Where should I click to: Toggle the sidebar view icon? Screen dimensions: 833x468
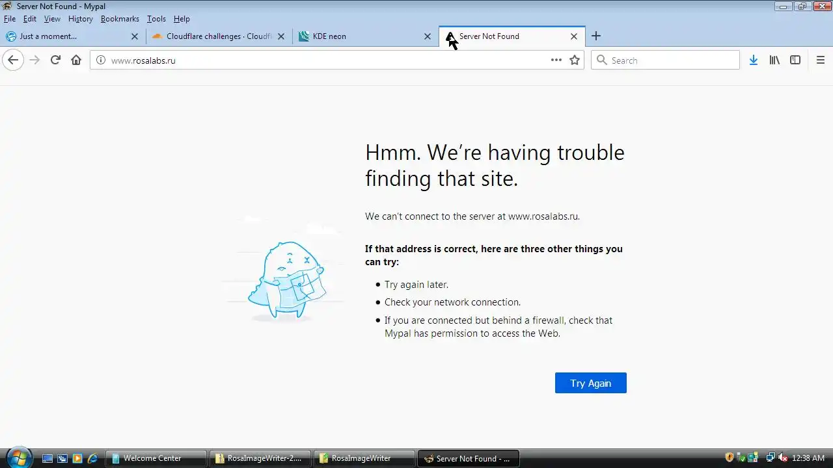click(795, 60)
